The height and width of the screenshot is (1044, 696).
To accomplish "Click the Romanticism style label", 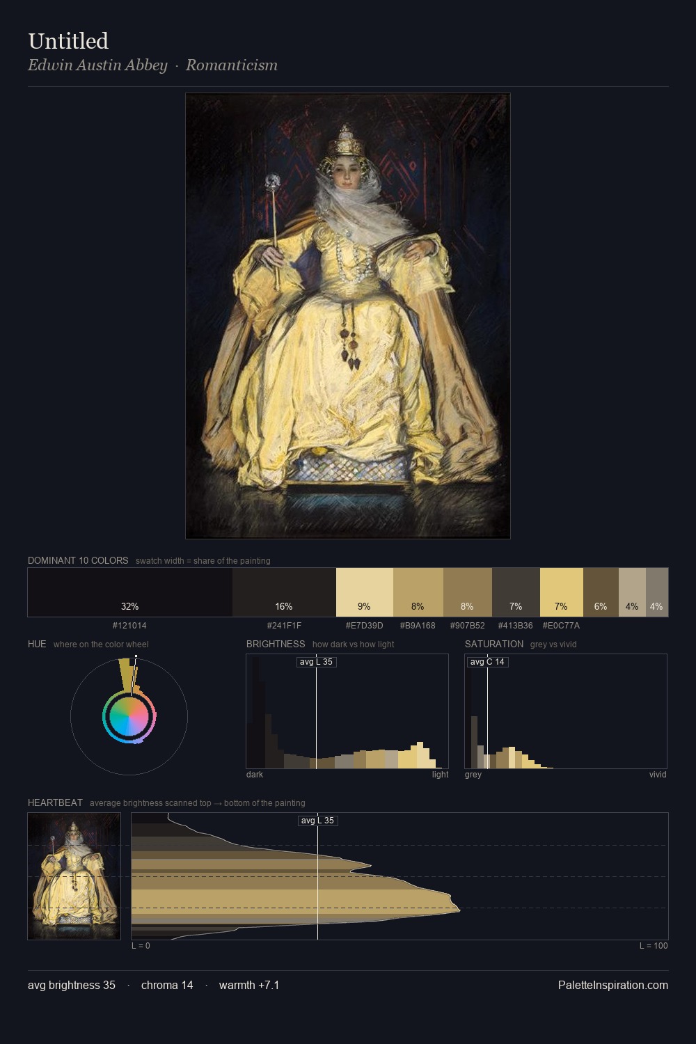I will (x=232, y=65).
